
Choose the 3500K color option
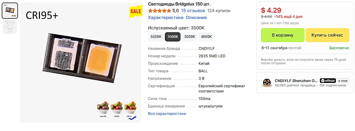(x=173, y=37)
